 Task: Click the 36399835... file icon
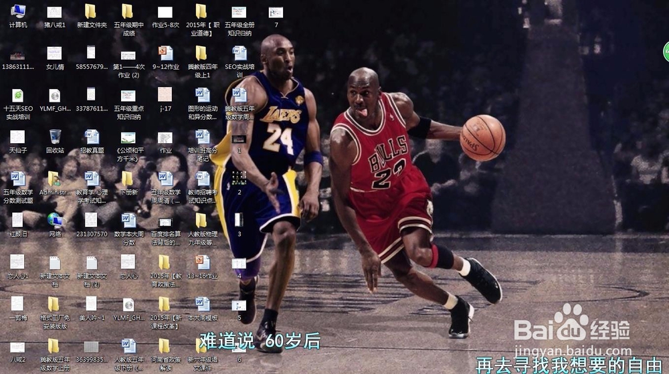point(91,347)
